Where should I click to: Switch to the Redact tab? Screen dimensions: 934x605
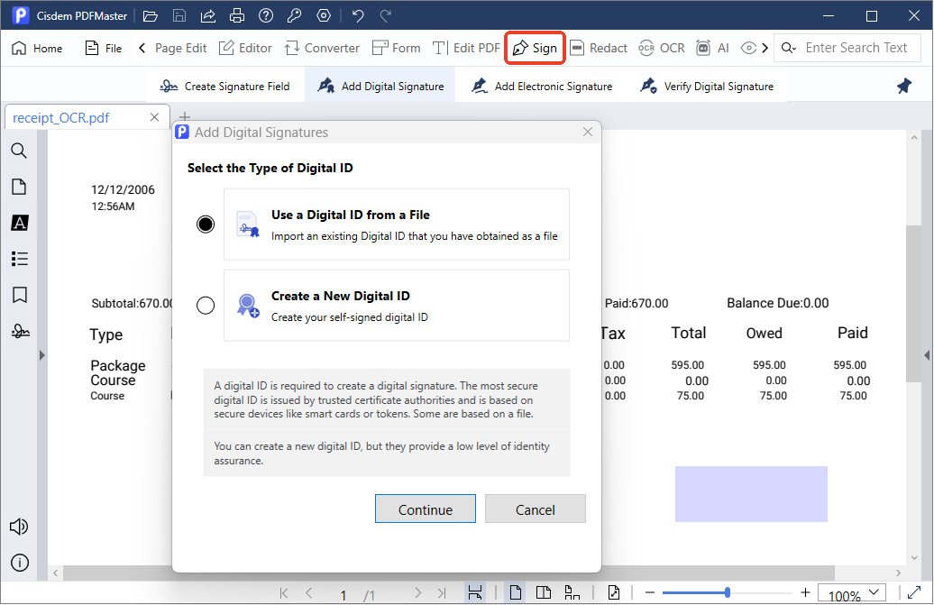pyautogui.click(x=599, y=48)
